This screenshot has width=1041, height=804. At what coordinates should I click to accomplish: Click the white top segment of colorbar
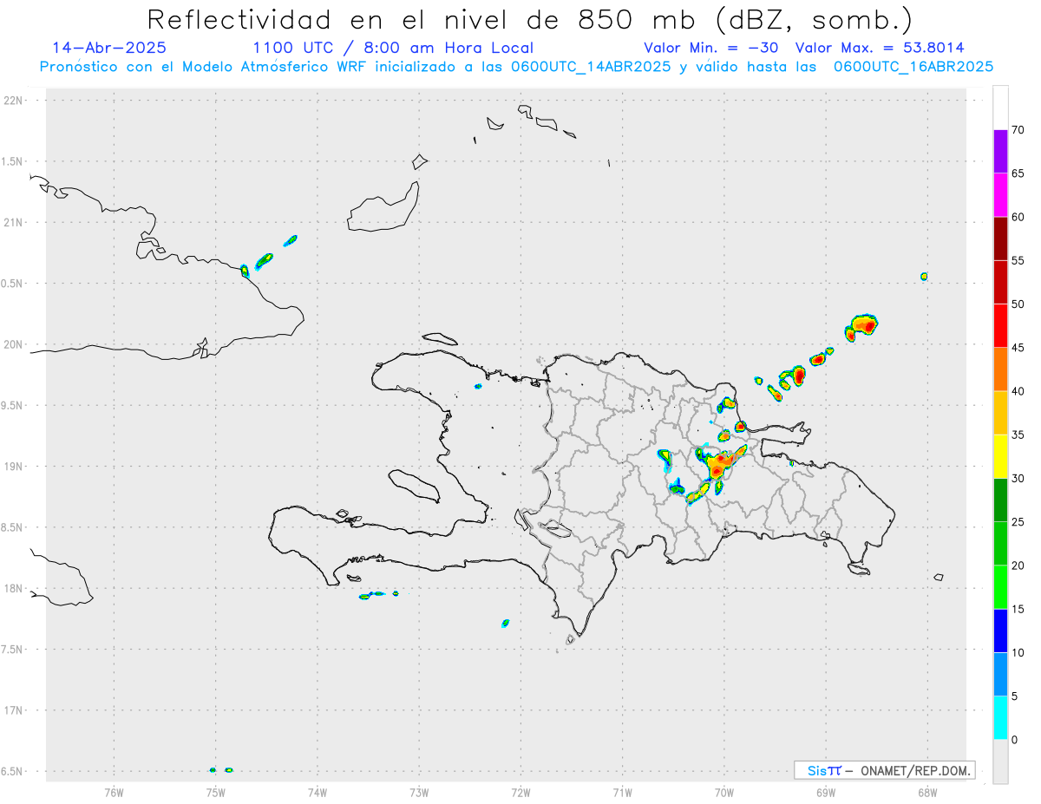click(1000, 108)
